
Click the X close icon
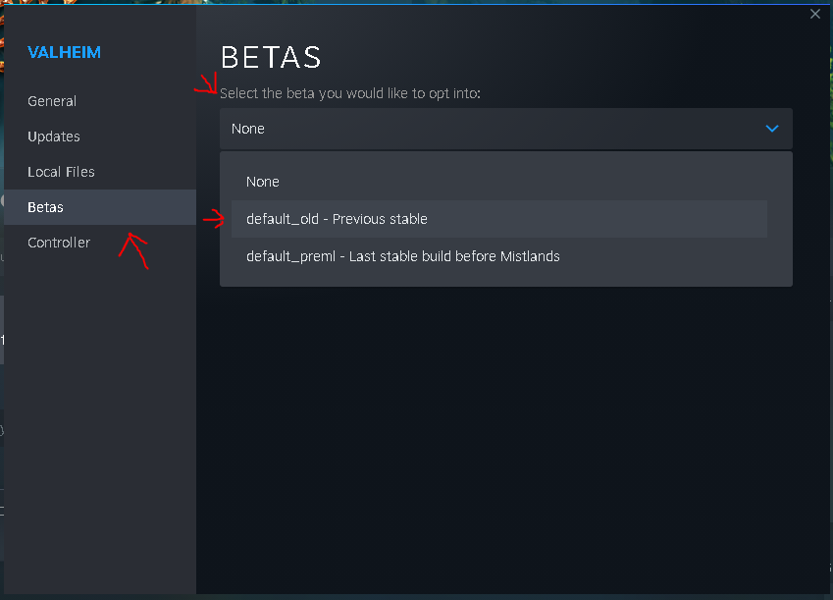814,14
